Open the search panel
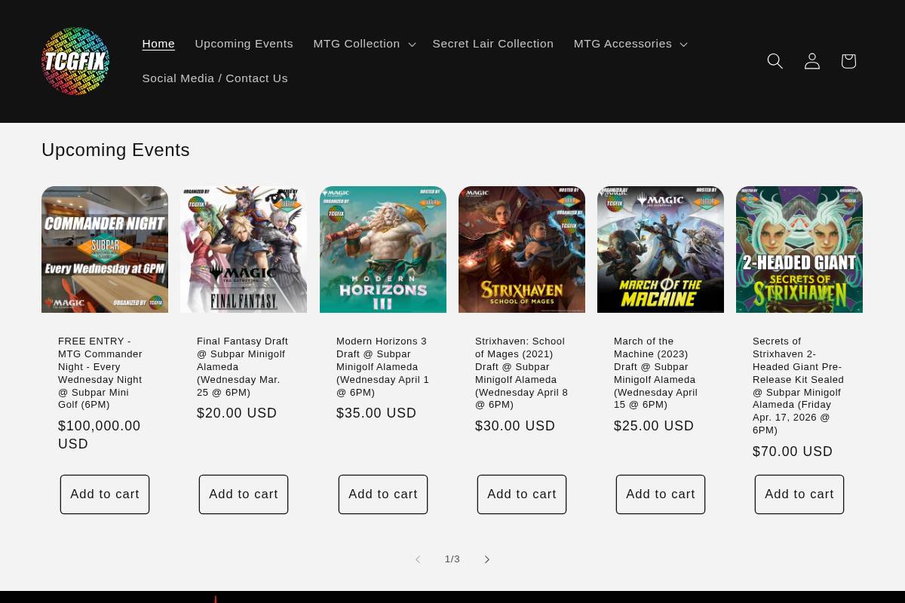The width and height of the screenshot is (905, 603). coord(775,61)
